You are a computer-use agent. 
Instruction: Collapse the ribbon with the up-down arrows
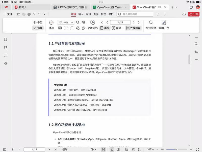pyautogui.click(x=158, y=14)
